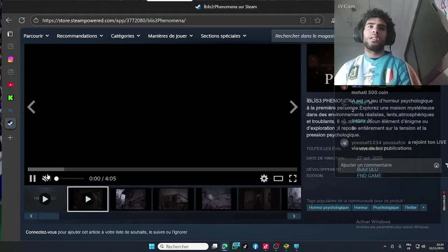Expand the Recommandations dropdown

(80, 36)
